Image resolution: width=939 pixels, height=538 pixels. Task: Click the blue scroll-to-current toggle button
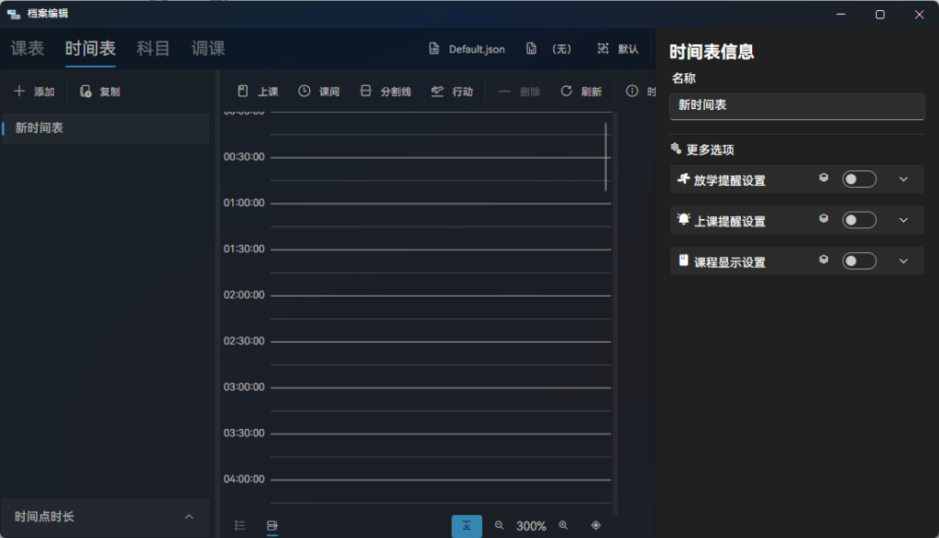click(466, 525)
